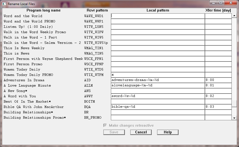This screenshot has height=147, width=239.
Task: Click 'Bible QA With John MacArthur' text
Action: pos(34,107)
